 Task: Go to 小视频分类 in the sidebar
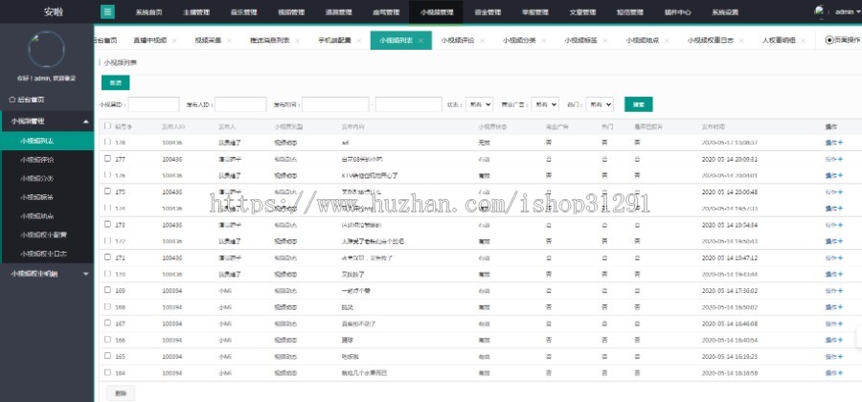pos(36,178)
